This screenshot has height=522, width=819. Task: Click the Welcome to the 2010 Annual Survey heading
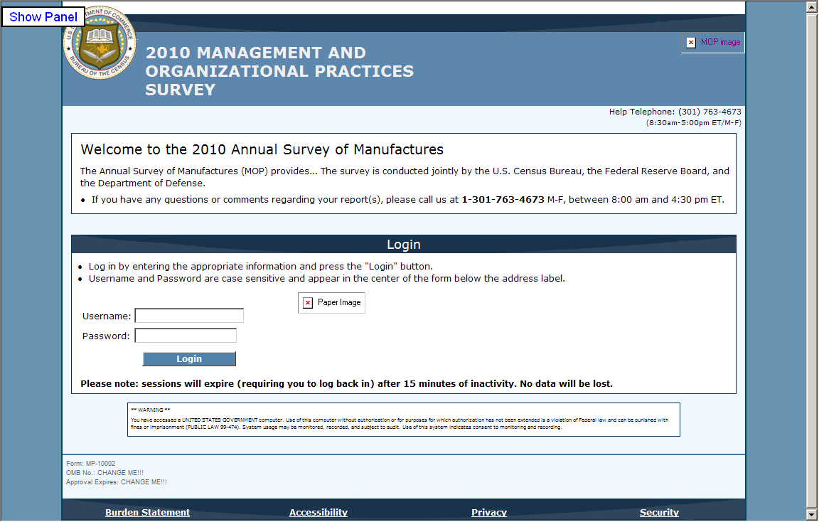[262, 149]
